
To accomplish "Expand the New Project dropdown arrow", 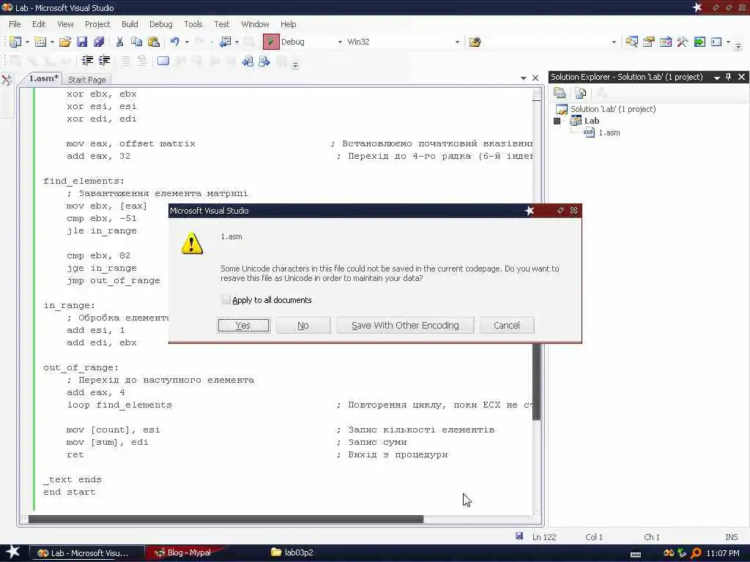I will [x=27, y=42].
